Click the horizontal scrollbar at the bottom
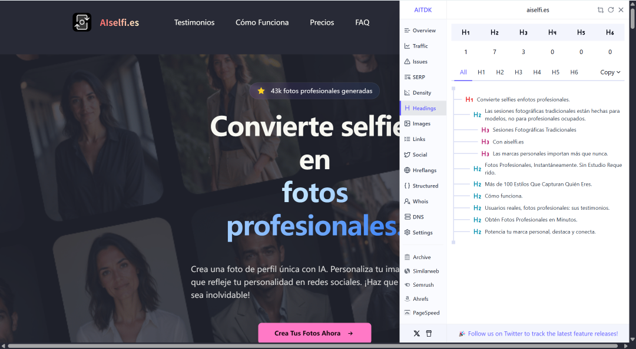The width and height of the screenshot is (636, 349). (312, 346)
